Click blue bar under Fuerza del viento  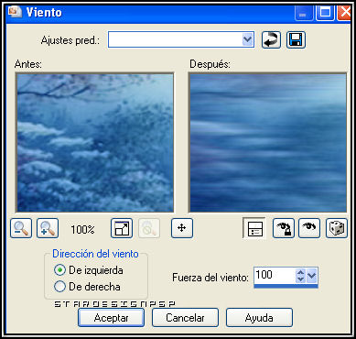(x=286, y=286)
